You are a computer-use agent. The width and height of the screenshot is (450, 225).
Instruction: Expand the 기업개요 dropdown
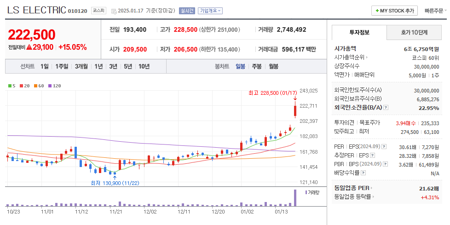click(210, 11)
